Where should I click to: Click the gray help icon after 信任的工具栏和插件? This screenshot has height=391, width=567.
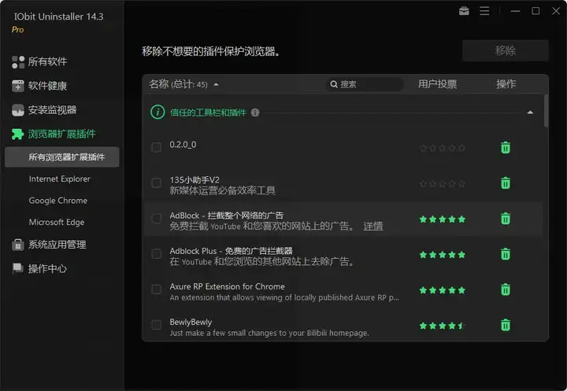coord(255,113)
